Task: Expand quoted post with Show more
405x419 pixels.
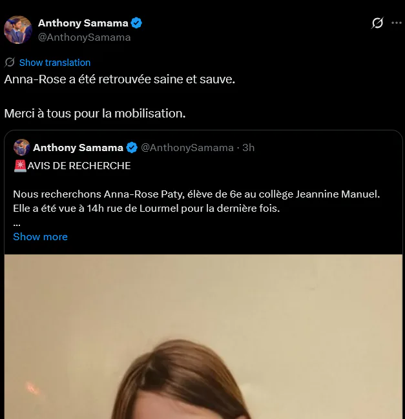Action: tap(40, 237)
